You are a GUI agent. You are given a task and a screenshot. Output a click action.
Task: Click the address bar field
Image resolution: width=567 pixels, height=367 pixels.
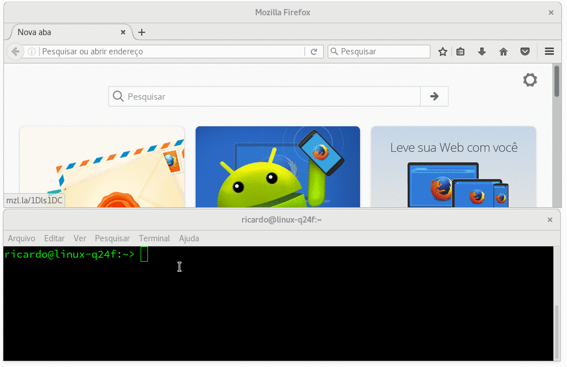pos(172,52)
